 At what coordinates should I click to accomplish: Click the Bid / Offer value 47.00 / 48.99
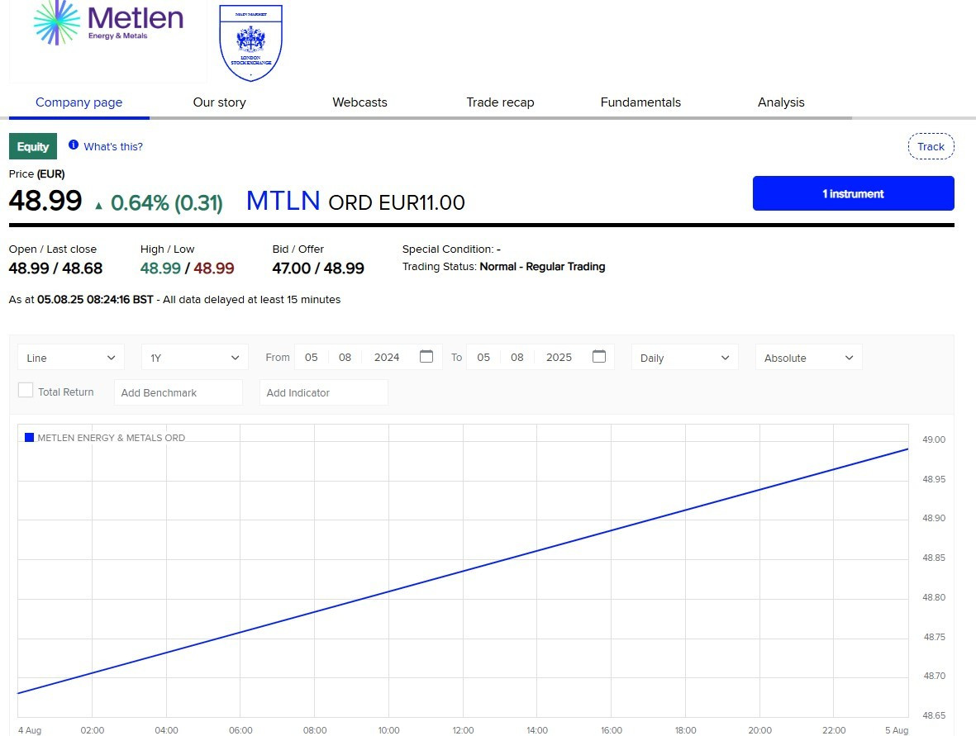318,268
